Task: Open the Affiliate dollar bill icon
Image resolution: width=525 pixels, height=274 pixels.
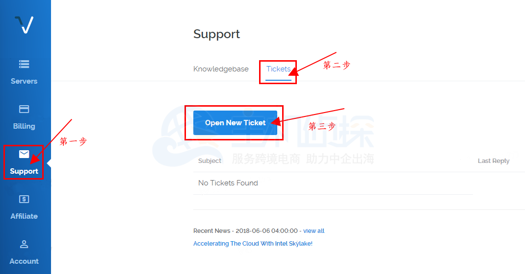Action: [24, 199]
